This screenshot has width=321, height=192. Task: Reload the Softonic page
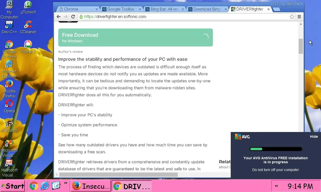tap(73, 16)
